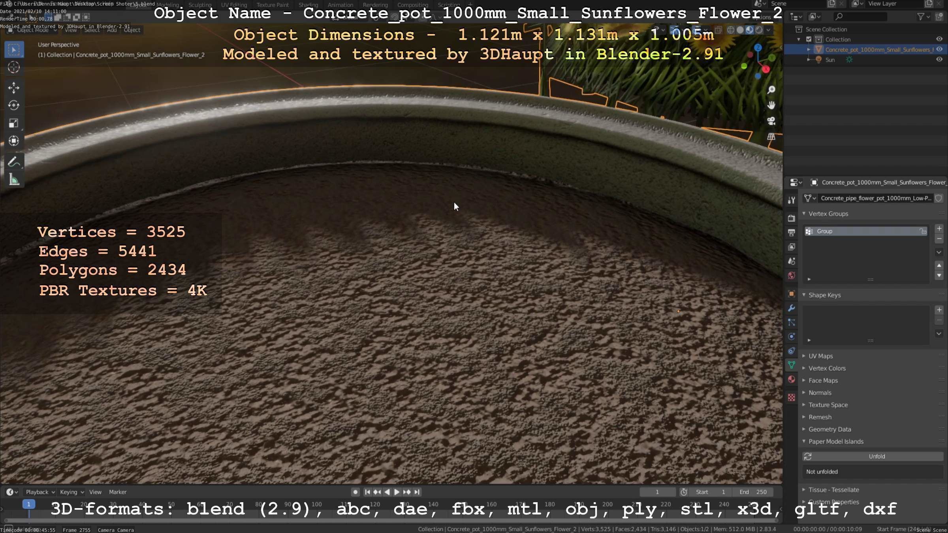948x533 pixels.
Task: Open the Output properties tab
Action: (x=791, y=233)
